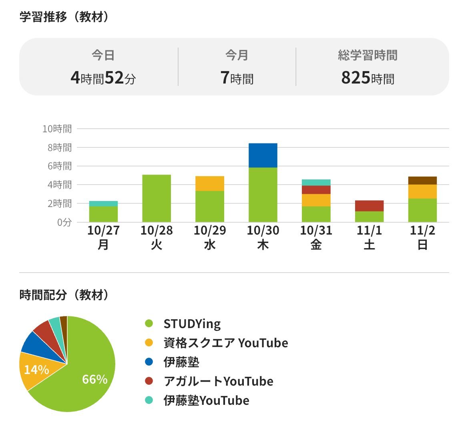
Task: Select the 今日 study time stat
Action: (x=103, y=67)
